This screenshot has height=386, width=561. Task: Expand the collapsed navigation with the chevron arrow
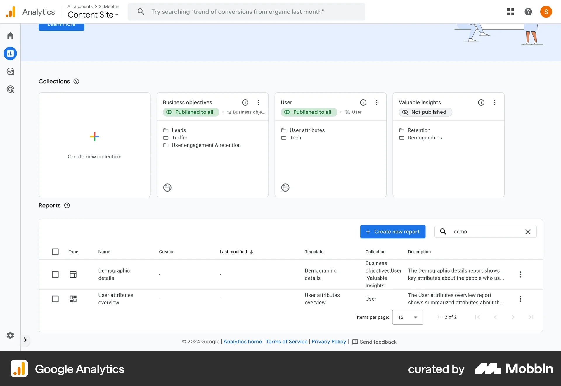click(25, 340)
